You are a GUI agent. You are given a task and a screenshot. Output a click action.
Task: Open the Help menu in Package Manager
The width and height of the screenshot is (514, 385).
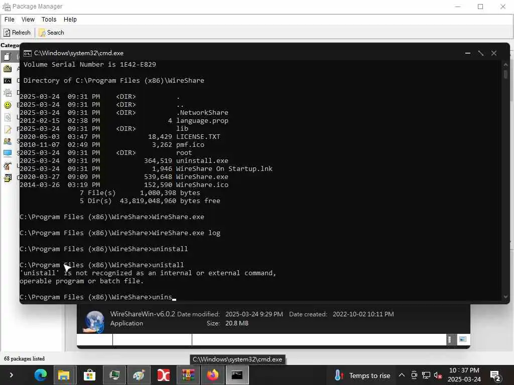pyautogui.click(x=70, y=20)
